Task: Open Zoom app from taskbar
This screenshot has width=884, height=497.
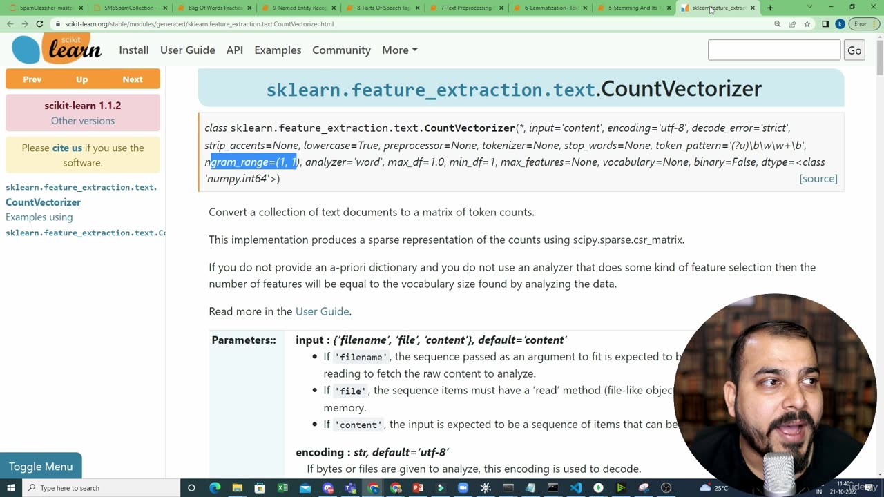Action: click(x=463, y=488)
